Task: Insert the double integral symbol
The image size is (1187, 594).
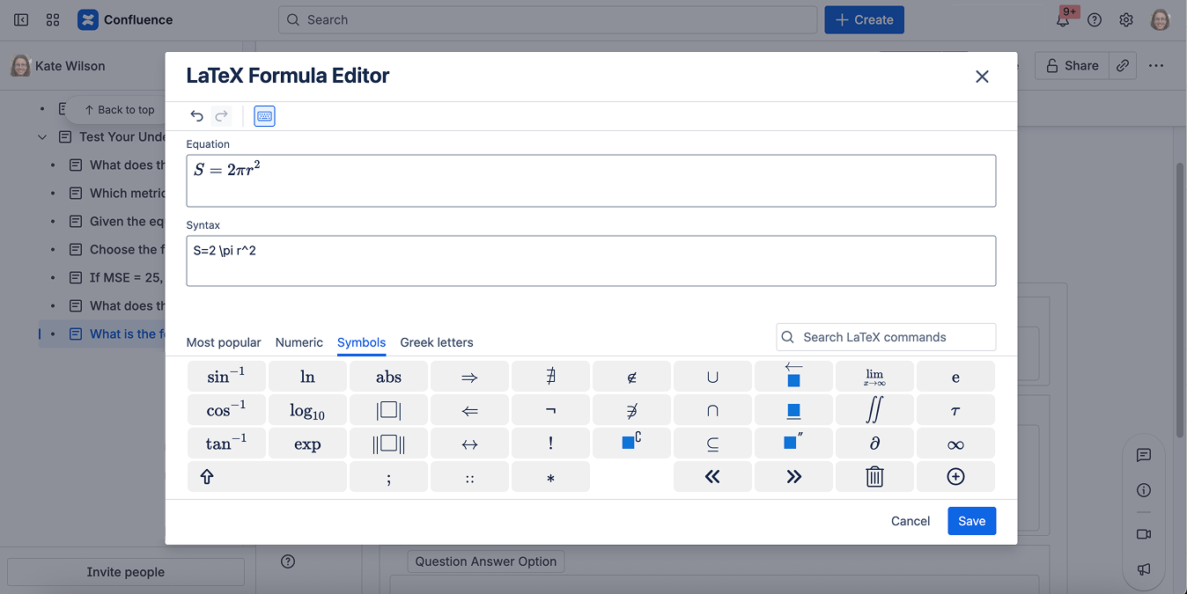Action: 874,410
